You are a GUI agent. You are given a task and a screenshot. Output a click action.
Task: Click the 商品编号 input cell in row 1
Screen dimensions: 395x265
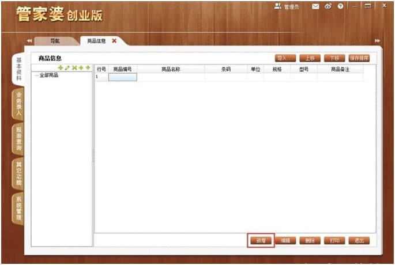[122, 77]
